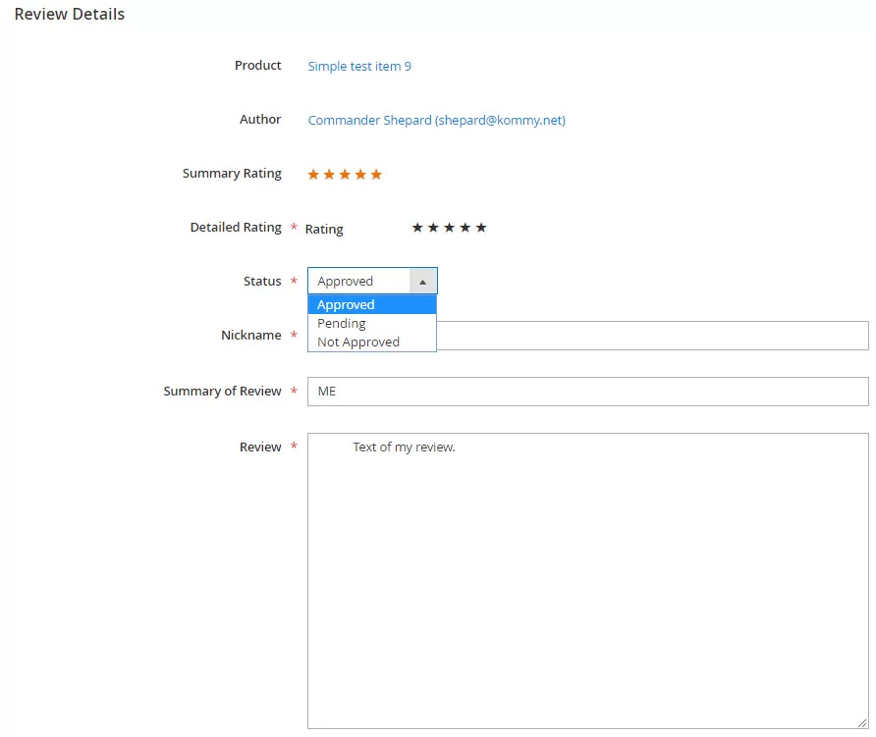
Task: Click the Rating sub-label text
Action: 324,229
